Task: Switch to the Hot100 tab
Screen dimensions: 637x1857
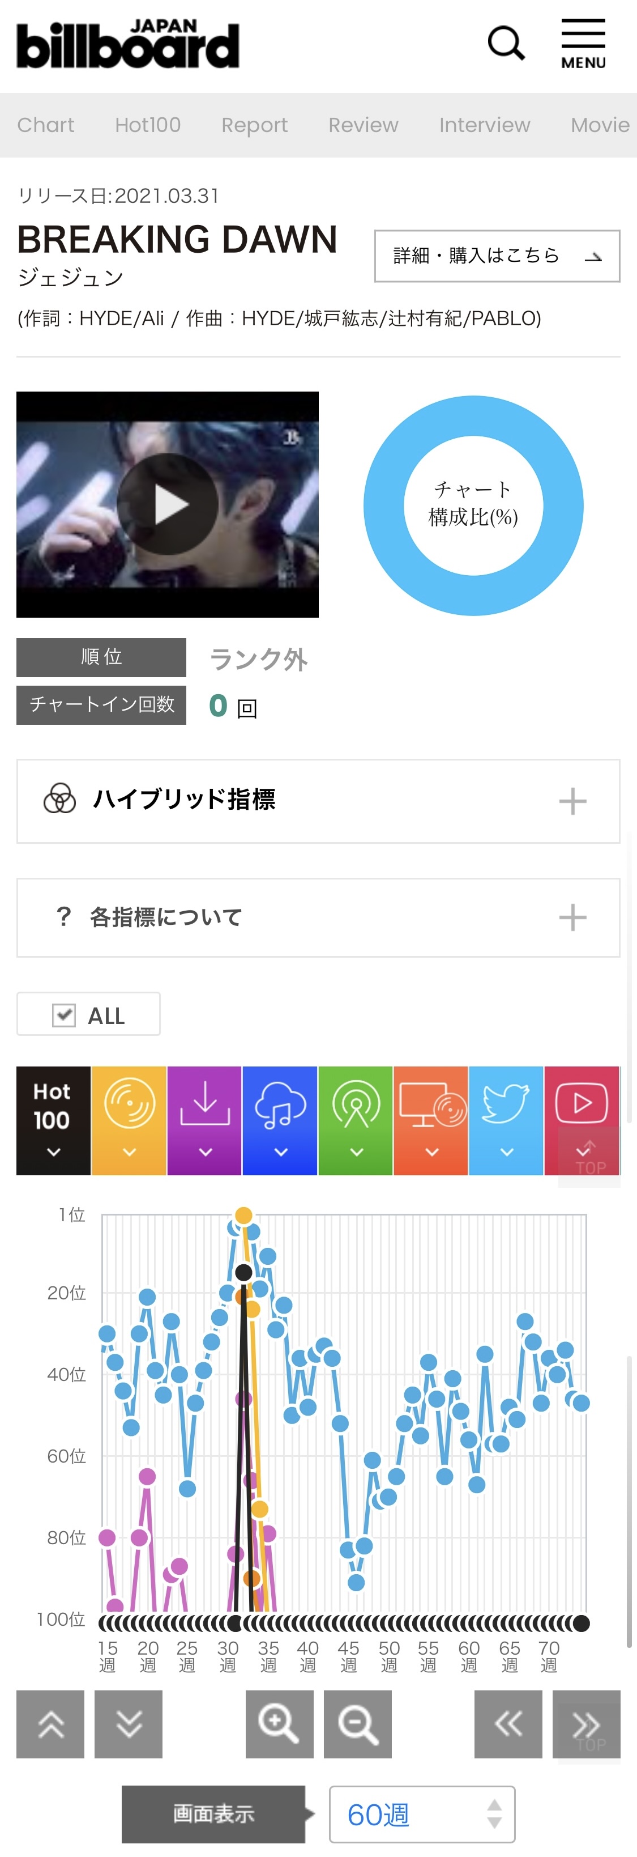Action: tap(148, 125)
